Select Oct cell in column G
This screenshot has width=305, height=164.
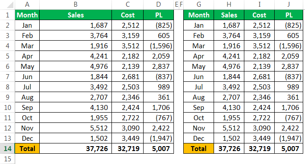point(198,118)
